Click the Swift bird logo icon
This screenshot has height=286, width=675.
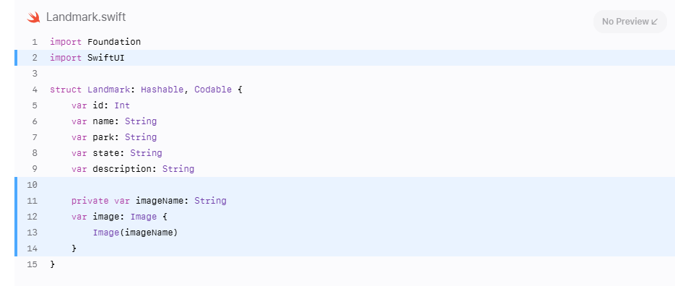(33, 17)
